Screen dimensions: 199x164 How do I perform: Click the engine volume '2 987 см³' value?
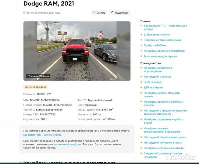107,110
